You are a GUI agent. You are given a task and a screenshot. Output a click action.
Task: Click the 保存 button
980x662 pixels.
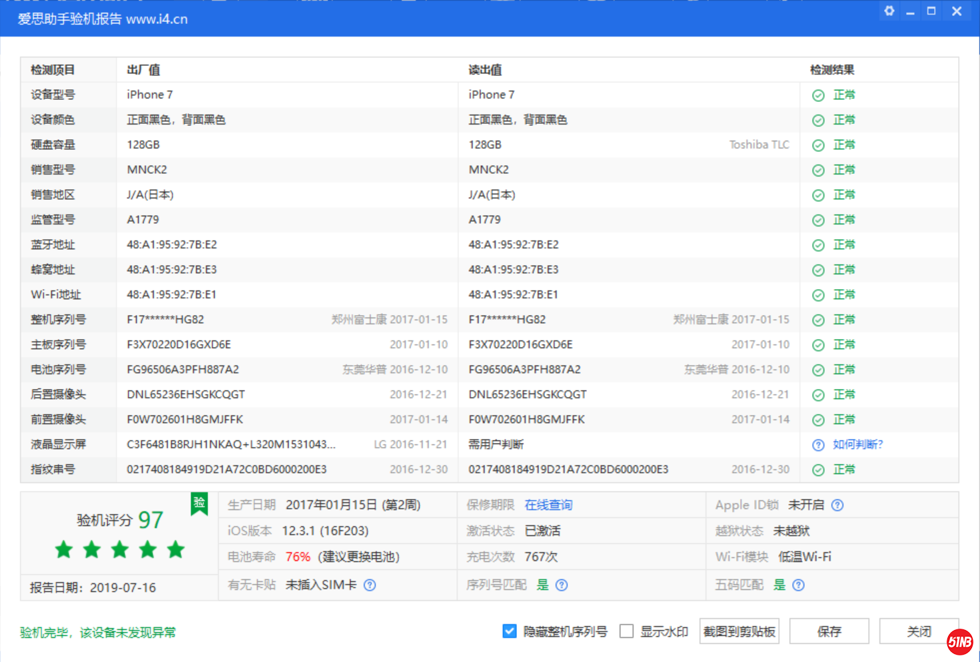[x=829, y=631]
